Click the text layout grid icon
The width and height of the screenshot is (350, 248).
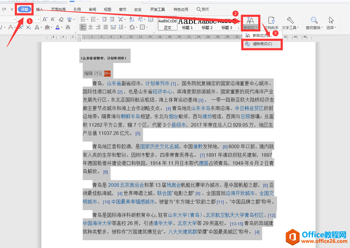point(151,19)
